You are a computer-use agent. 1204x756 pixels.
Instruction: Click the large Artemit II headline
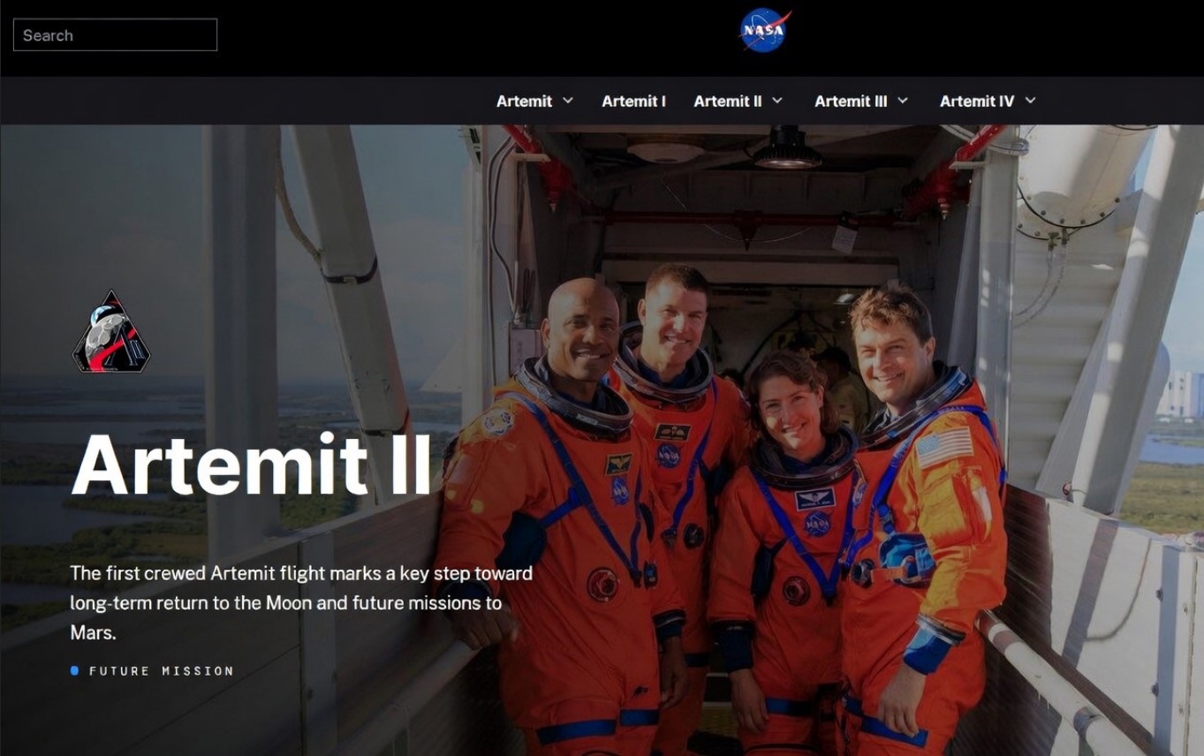(x=252, y=465)
